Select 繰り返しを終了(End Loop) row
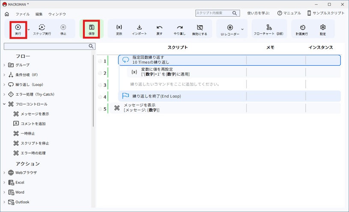The height and width of the screenshot is (212, 349). tap(229, 96)
